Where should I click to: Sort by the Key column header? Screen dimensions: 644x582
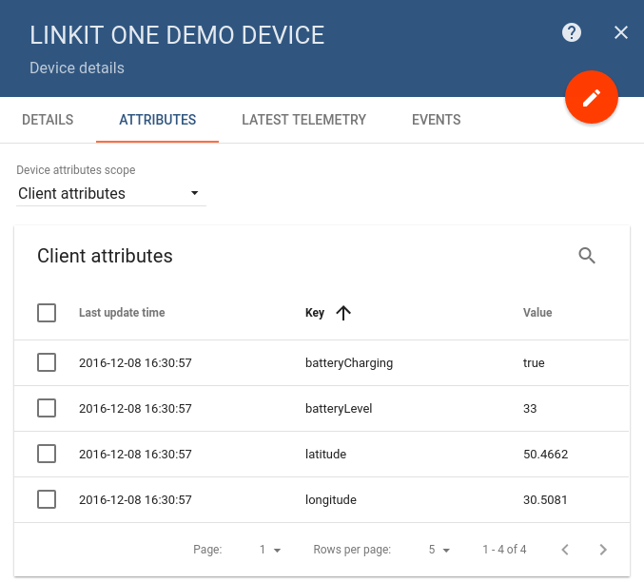315,313
